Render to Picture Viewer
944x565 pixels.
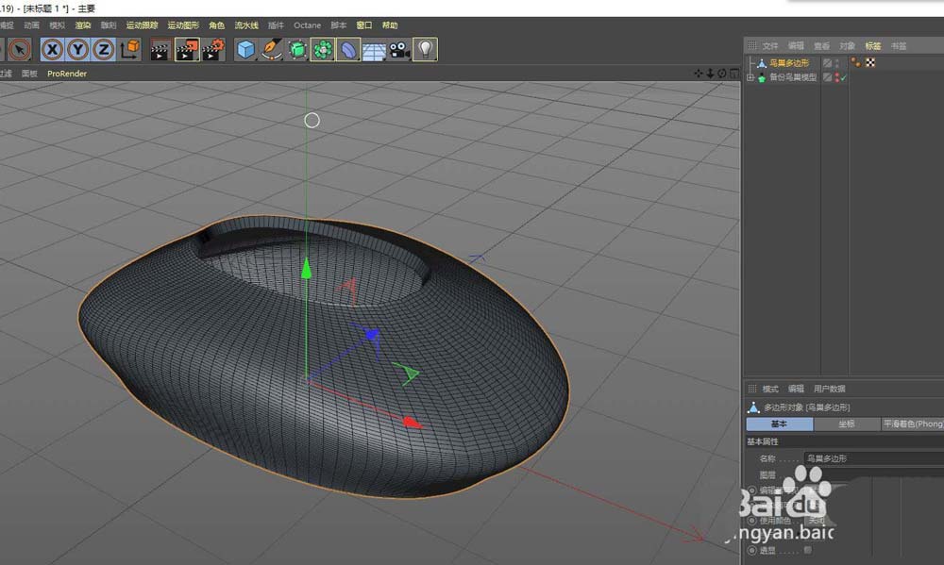[x=187, y=49]
